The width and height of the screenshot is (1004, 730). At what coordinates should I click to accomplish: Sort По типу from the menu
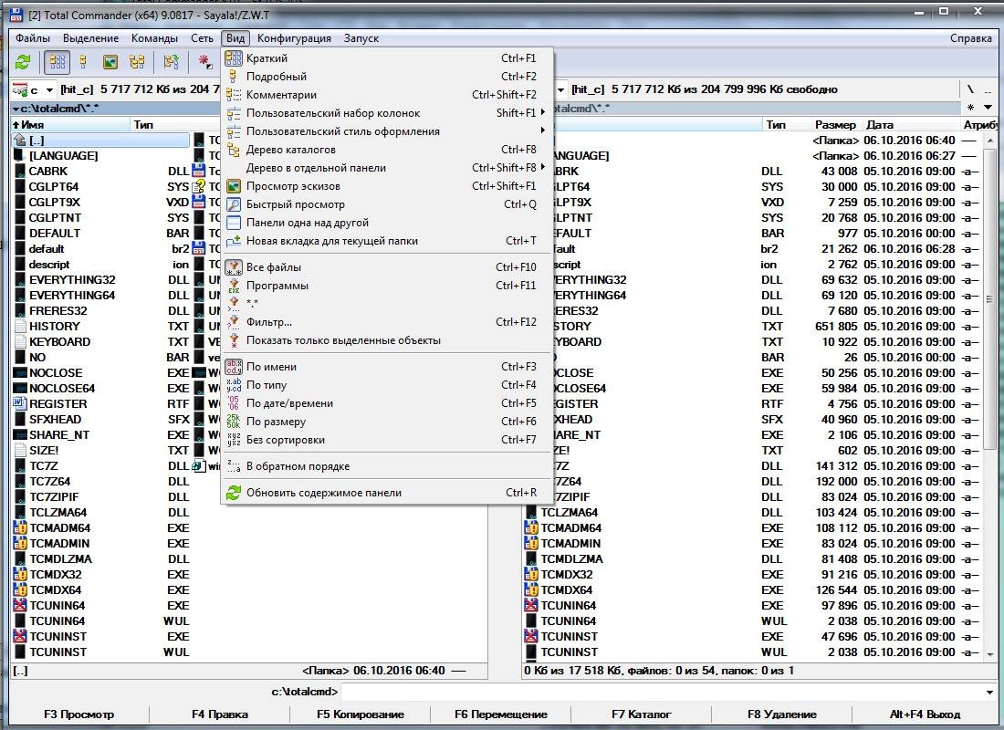point(387,385)
